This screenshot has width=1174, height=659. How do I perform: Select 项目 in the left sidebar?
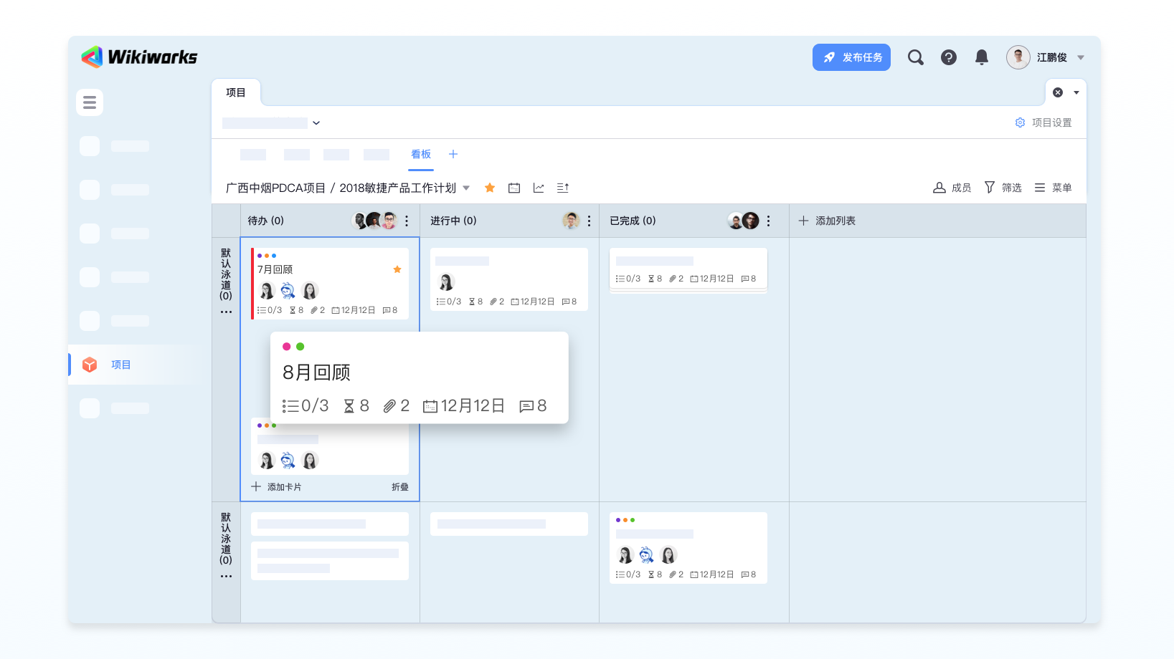tap(120, 365)
